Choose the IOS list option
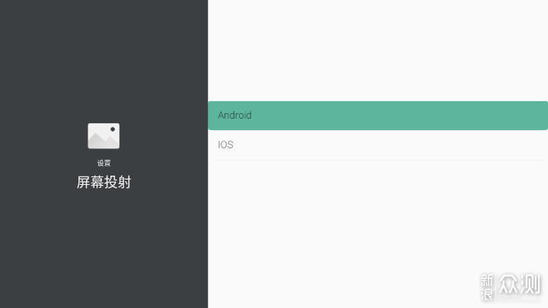548x308 pixels. click(378, 144)
